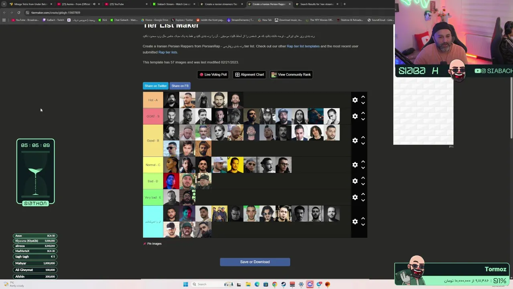Open settings gear for Normal - C tier
This screenshot has width=513, height=289.
(355, 165)
